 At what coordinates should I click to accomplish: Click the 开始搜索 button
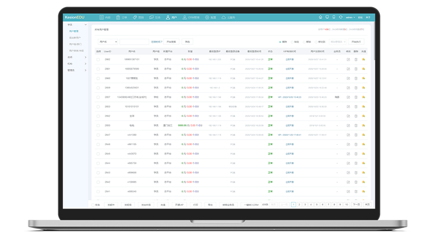point(172,42)
